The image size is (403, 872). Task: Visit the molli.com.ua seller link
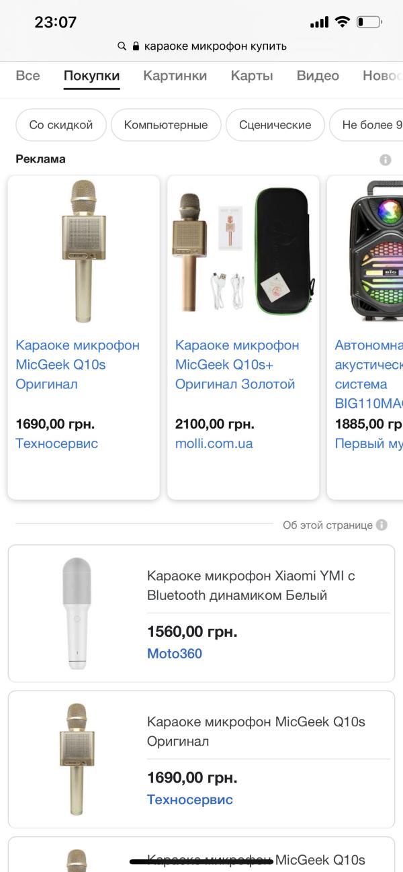pyautogui.click(x=214, y=443)
